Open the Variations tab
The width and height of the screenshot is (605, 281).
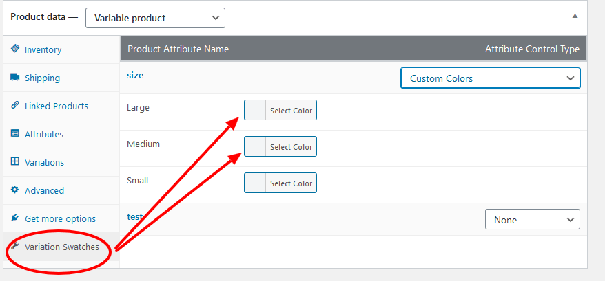pos(44,163)
